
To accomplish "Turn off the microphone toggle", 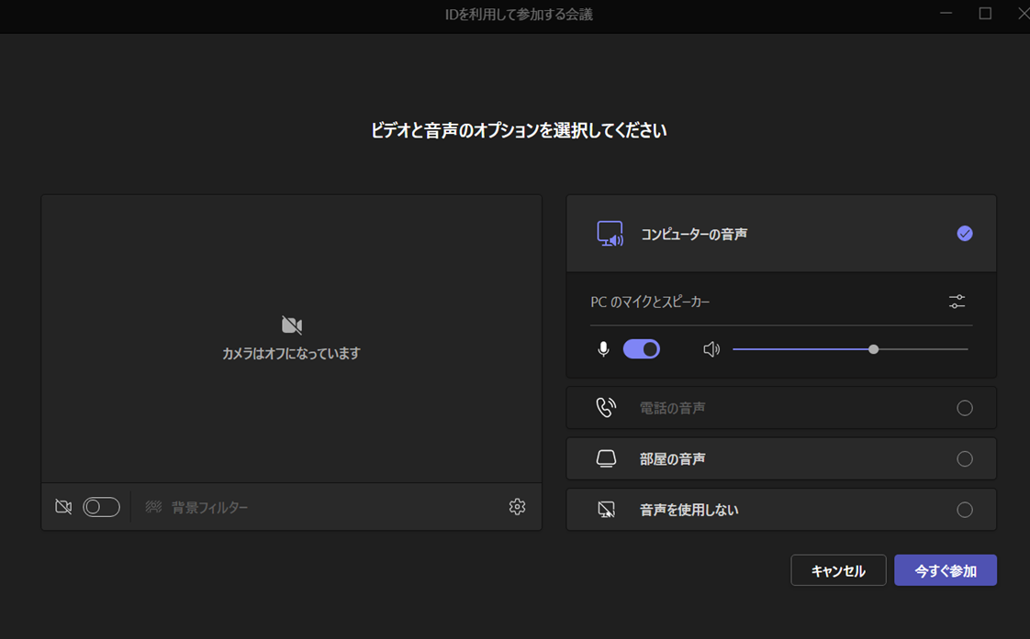I will 641,349.
